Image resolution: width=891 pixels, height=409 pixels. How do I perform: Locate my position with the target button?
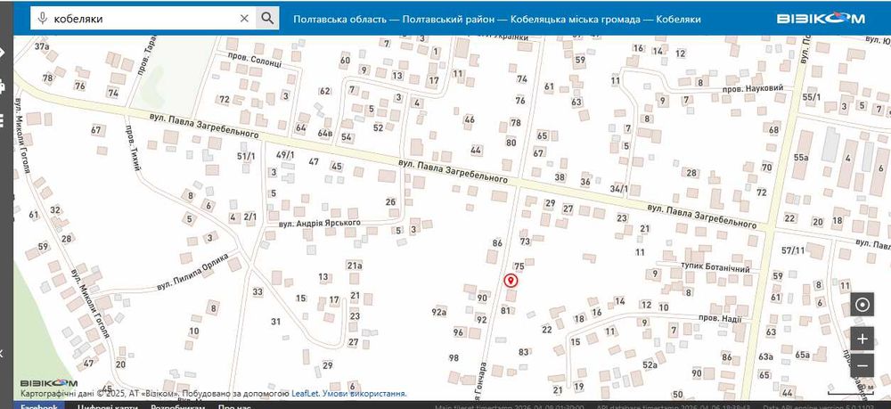(862, 305)
